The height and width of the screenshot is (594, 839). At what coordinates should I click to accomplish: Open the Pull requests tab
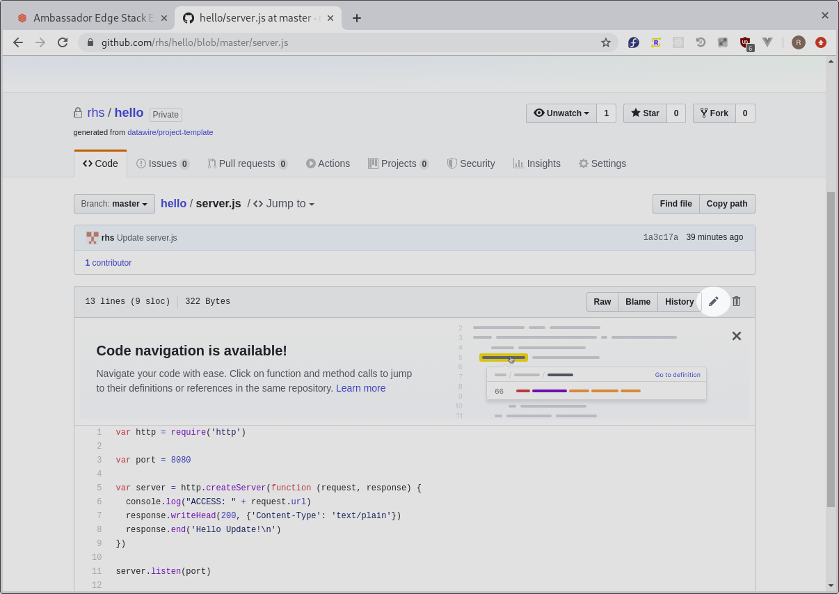pos(248,163)
